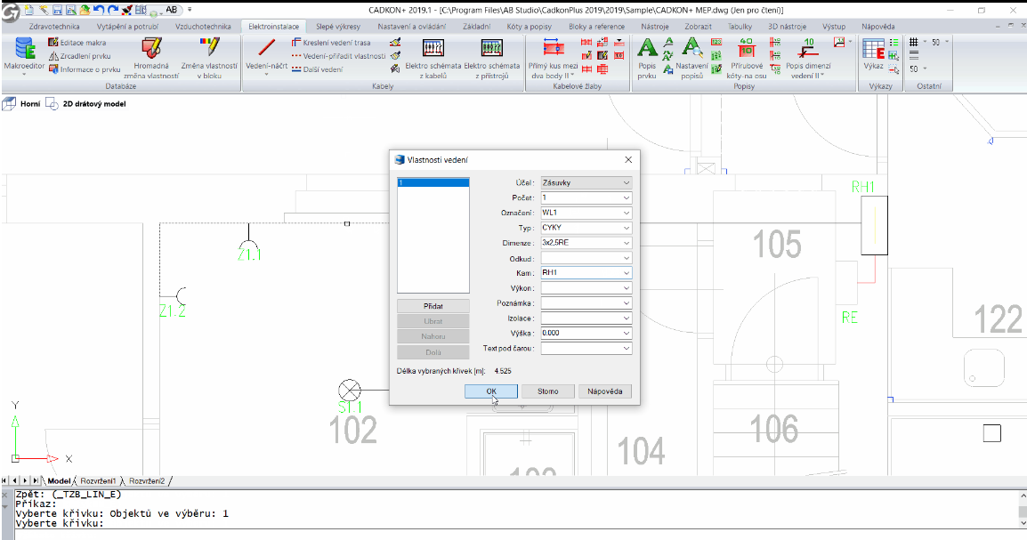Open the Zobrazit ribbon tab
This screenshot has width=1027, height=540.
point(698,27)
